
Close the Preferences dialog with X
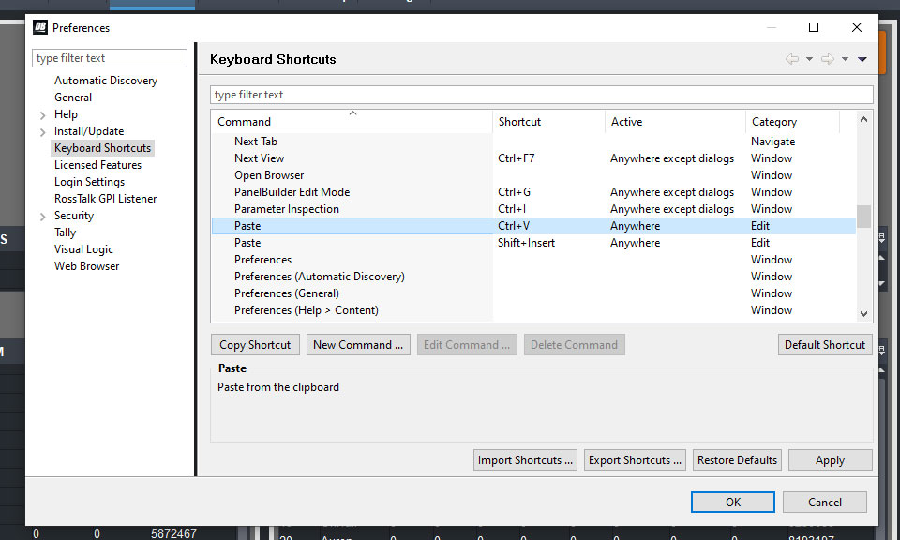click(857, 28)
